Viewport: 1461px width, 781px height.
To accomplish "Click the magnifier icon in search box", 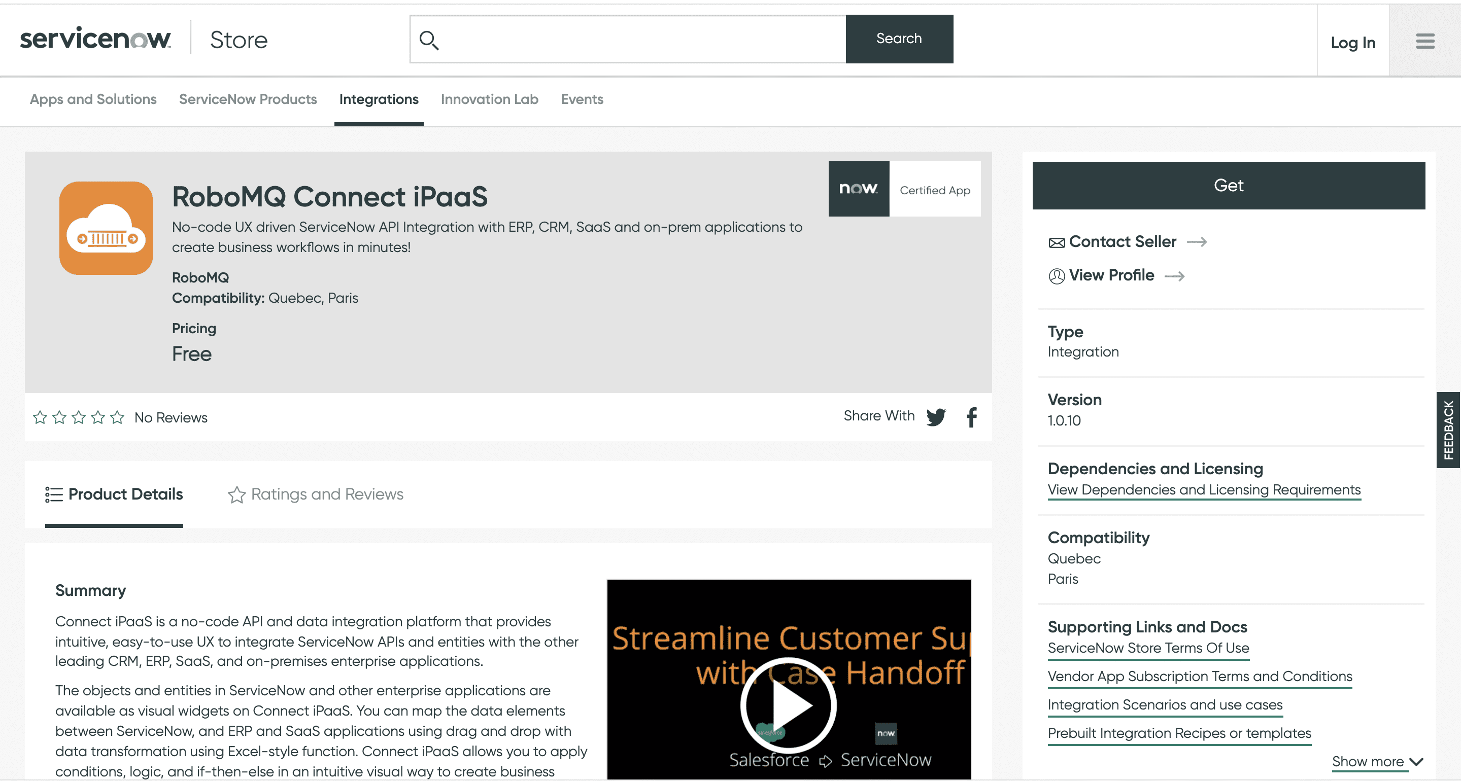I will click(429, 40).
